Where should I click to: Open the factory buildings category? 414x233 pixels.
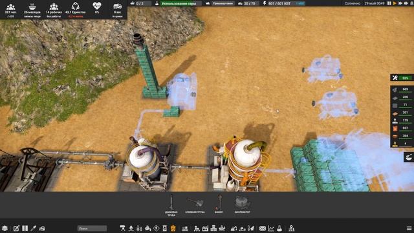(205, 228)
